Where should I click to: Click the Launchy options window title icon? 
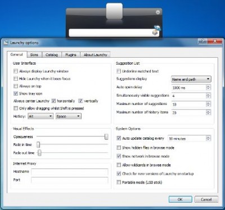tap(6, 43)
